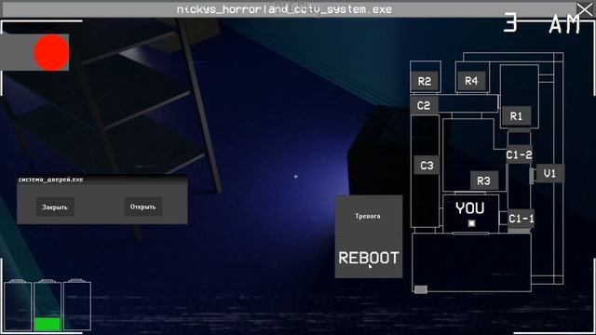This screenshot has height=335, width=596.
Task: Select camera C1-2
Action: (x=520, y=154)
